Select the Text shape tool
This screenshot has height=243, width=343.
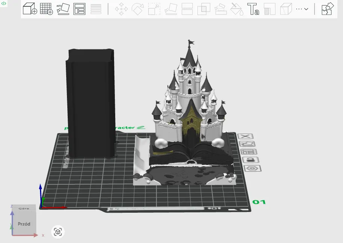coord(253,9)
